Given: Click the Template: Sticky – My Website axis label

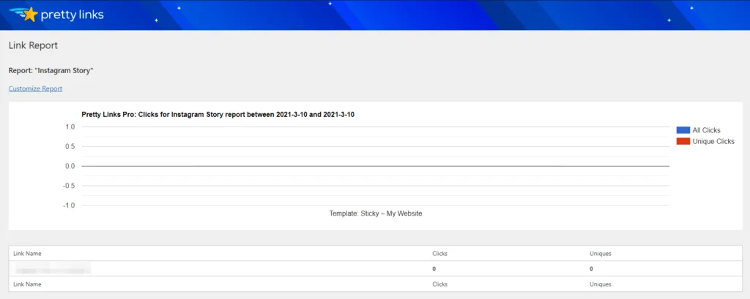Looking at the screenshot, I should click(376, 213).
